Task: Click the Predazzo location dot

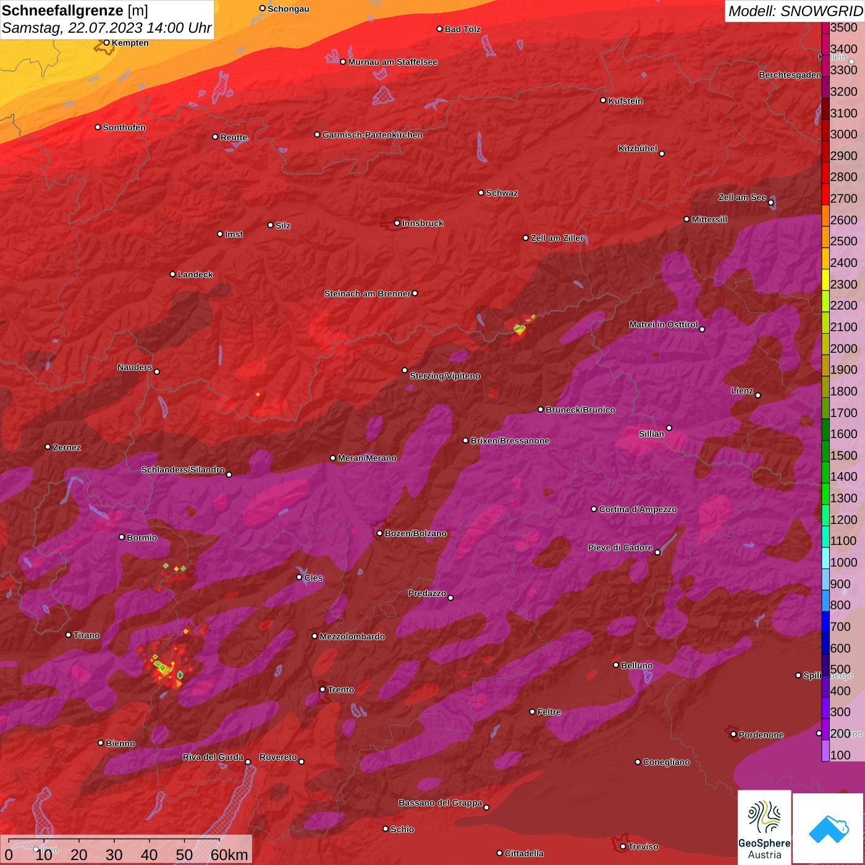Action: (450, 597)
